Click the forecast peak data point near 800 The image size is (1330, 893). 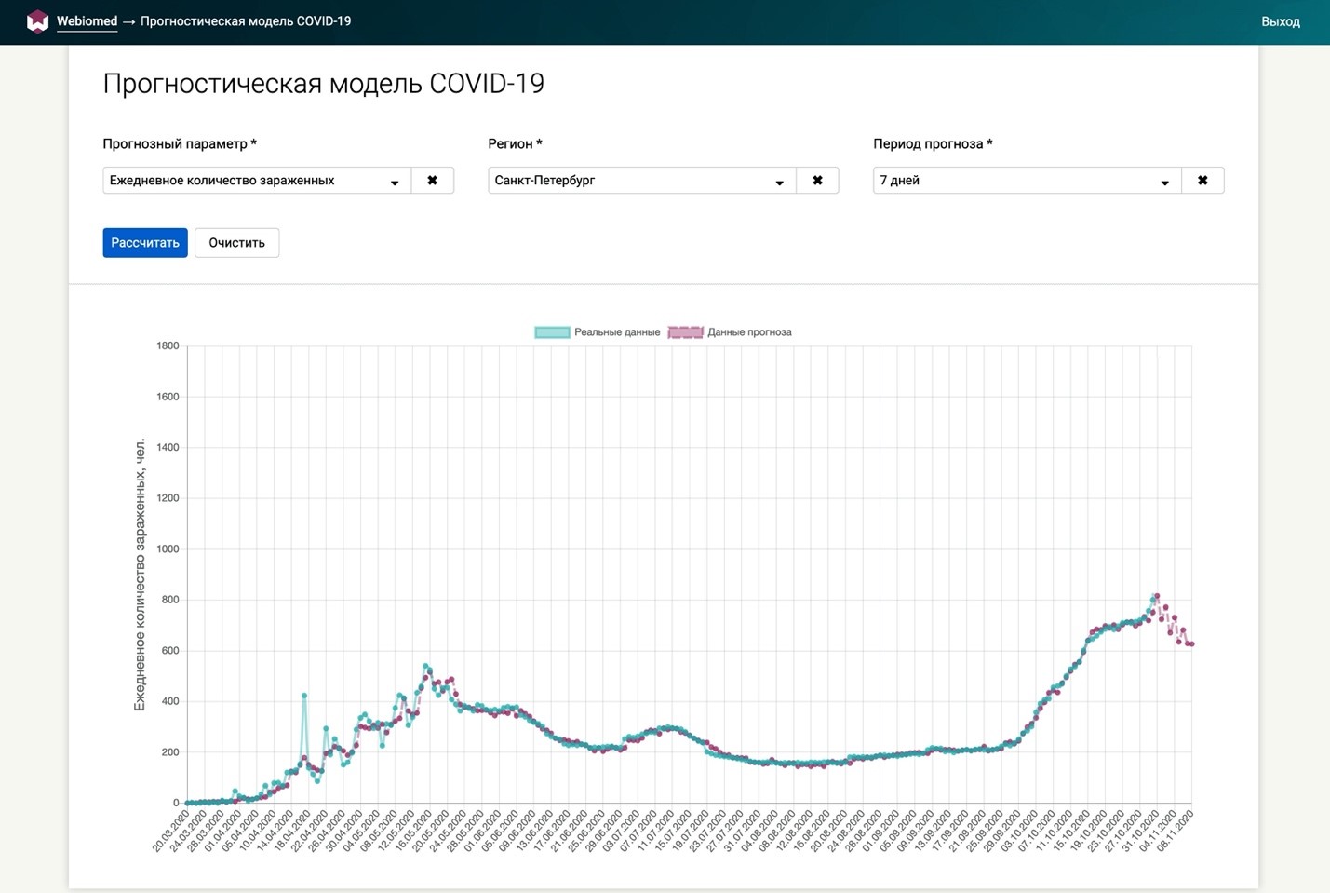[x=1156, y=596]
